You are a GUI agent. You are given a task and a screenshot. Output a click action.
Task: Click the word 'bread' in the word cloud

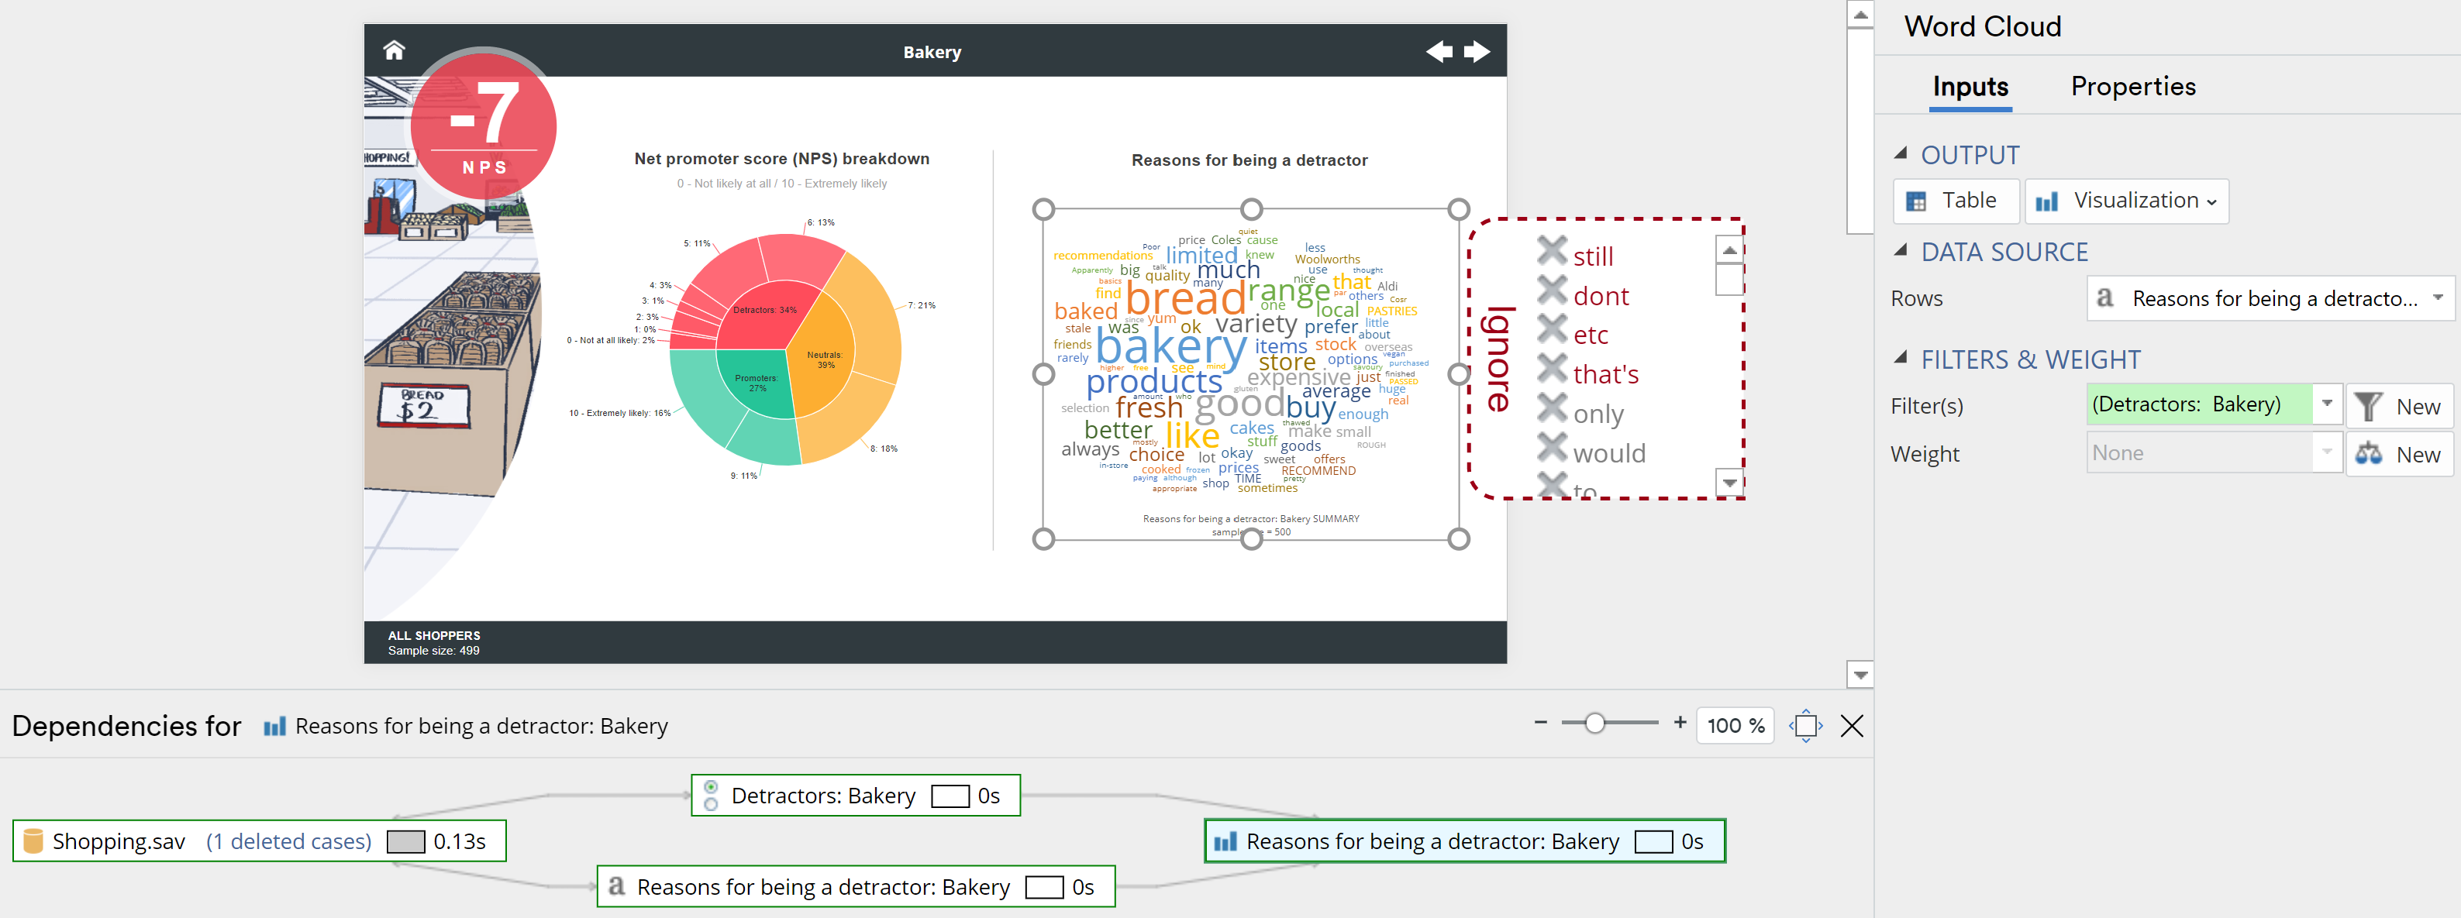coord(1184,300)
